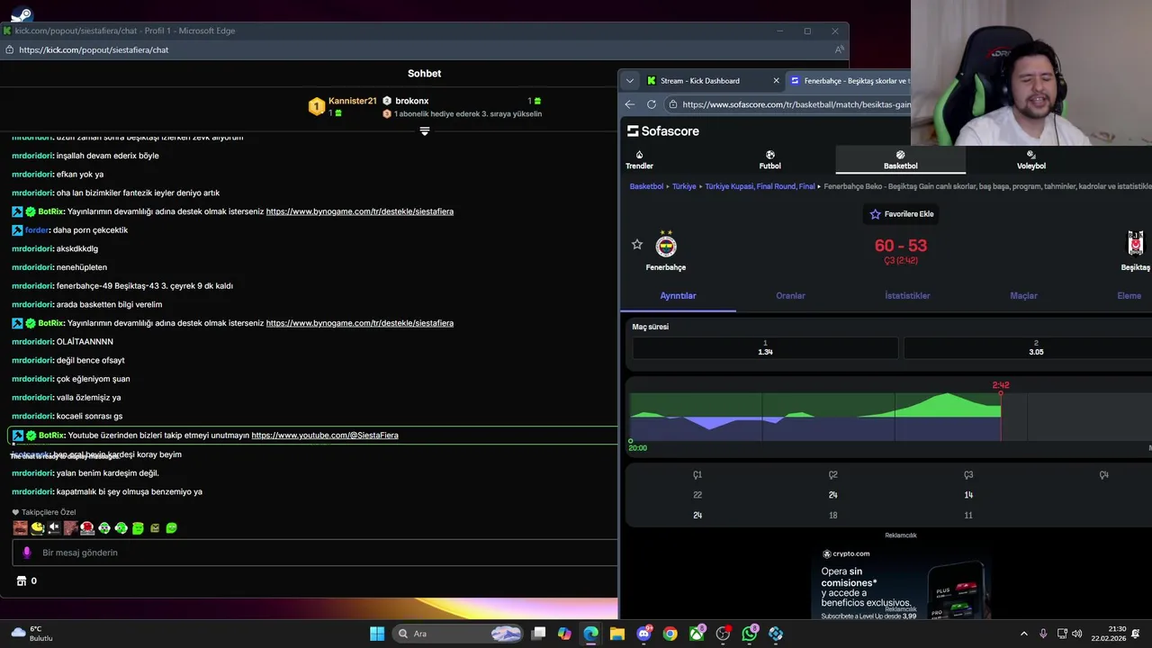Open the Kick shop icon below chat
The width and height of the screenshot is (1152, 648).
(x=22, y=581)
